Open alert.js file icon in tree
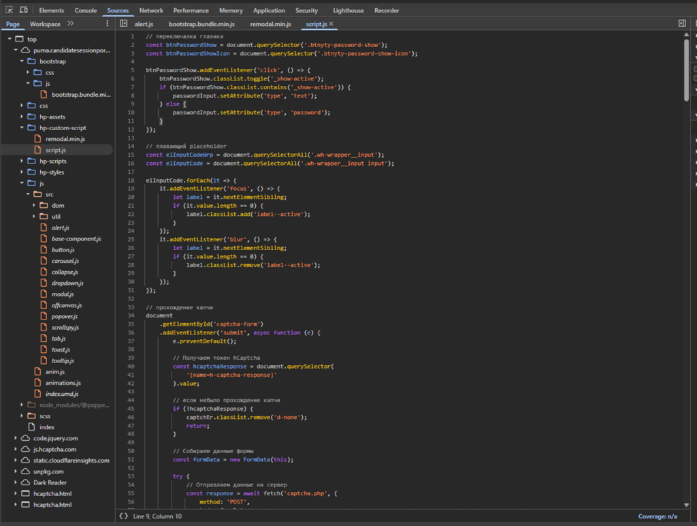The image size is (697, 526). [44, 228]
